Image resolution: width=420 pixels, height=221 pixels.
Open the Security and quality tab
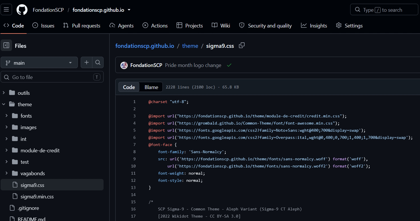pos(265,25)
